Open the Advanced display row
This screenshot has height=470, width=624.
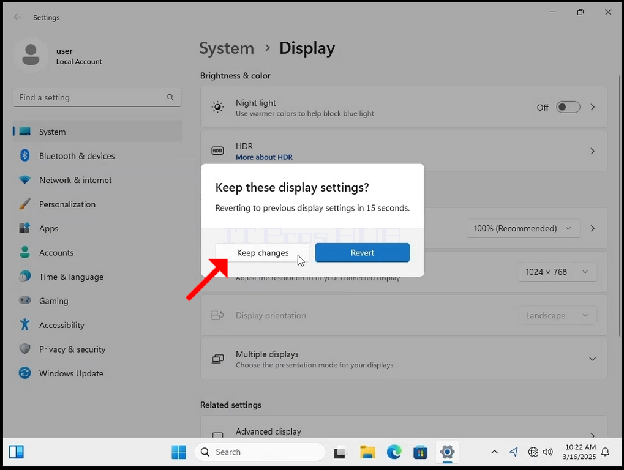[x=404, y=427]
